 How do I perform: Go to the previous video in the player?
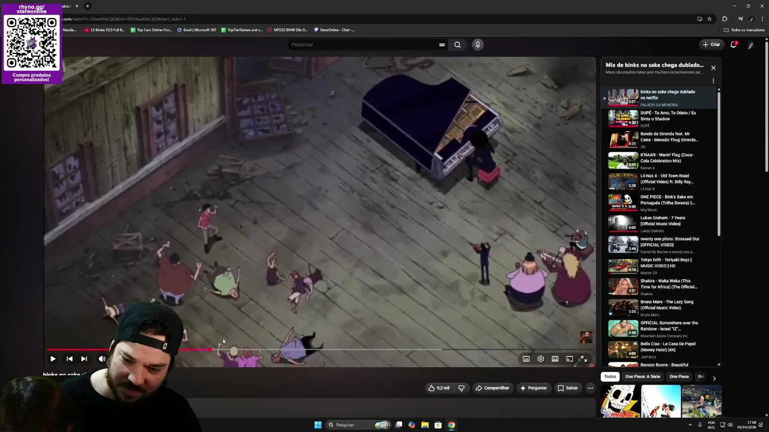pyautogui.click(x=69, y=359)
